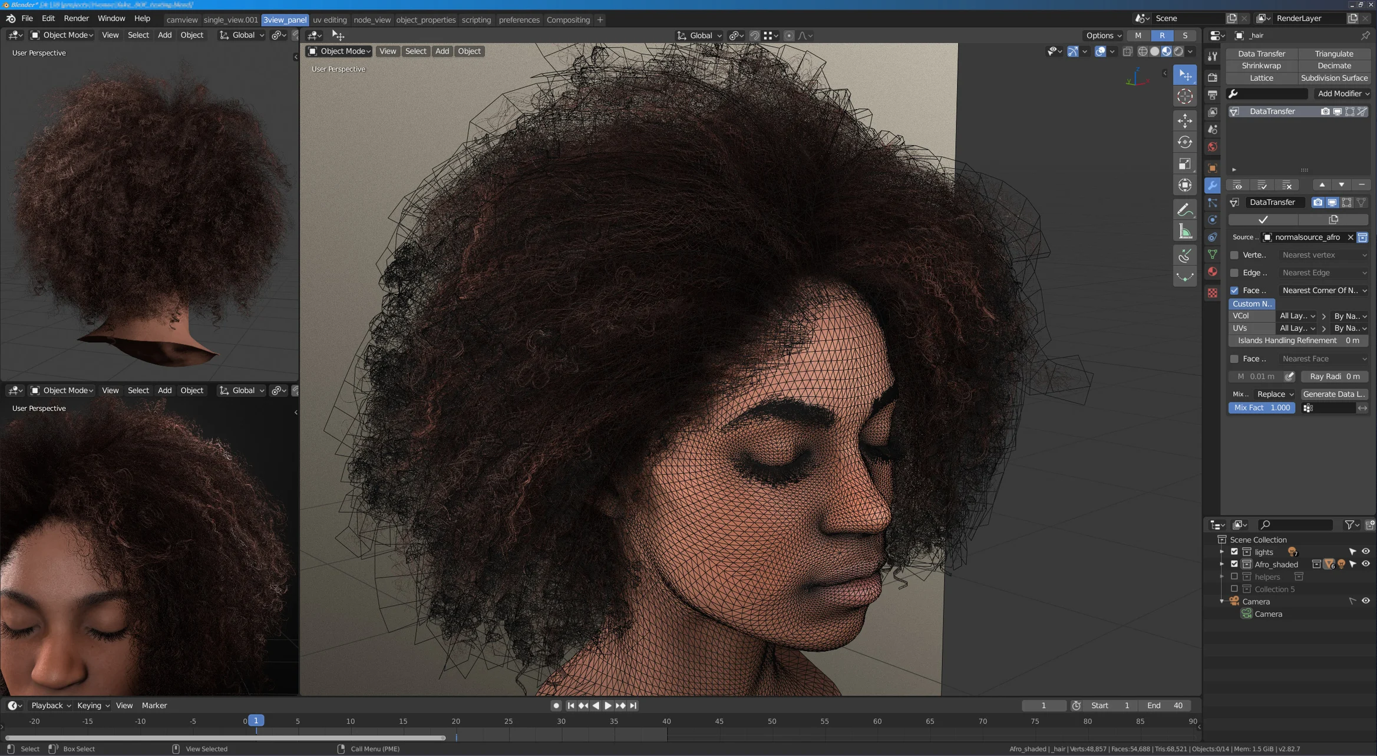Image resolution: width=1377 pixels, height=756 pixels.
Task: Select the Scale tool
Action: (x=1185, y=164)
